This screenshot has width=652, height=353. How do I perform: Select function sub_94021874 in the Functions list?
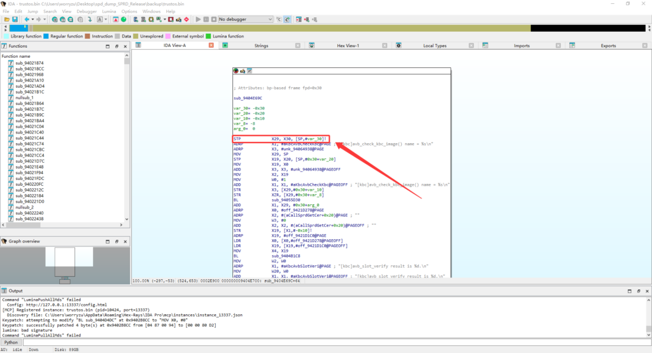tap(29, 63)
